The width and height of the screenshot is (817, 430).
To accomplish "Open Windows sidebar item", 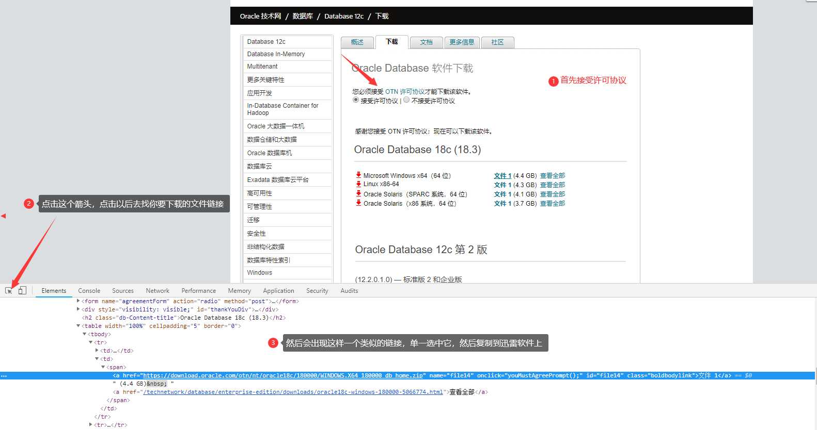I will [288, 273].
